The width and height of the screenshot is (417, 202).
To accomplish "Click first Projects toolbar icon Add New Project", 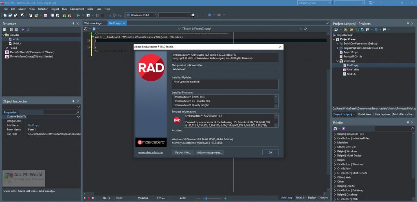I will click(x=336, y=29).
